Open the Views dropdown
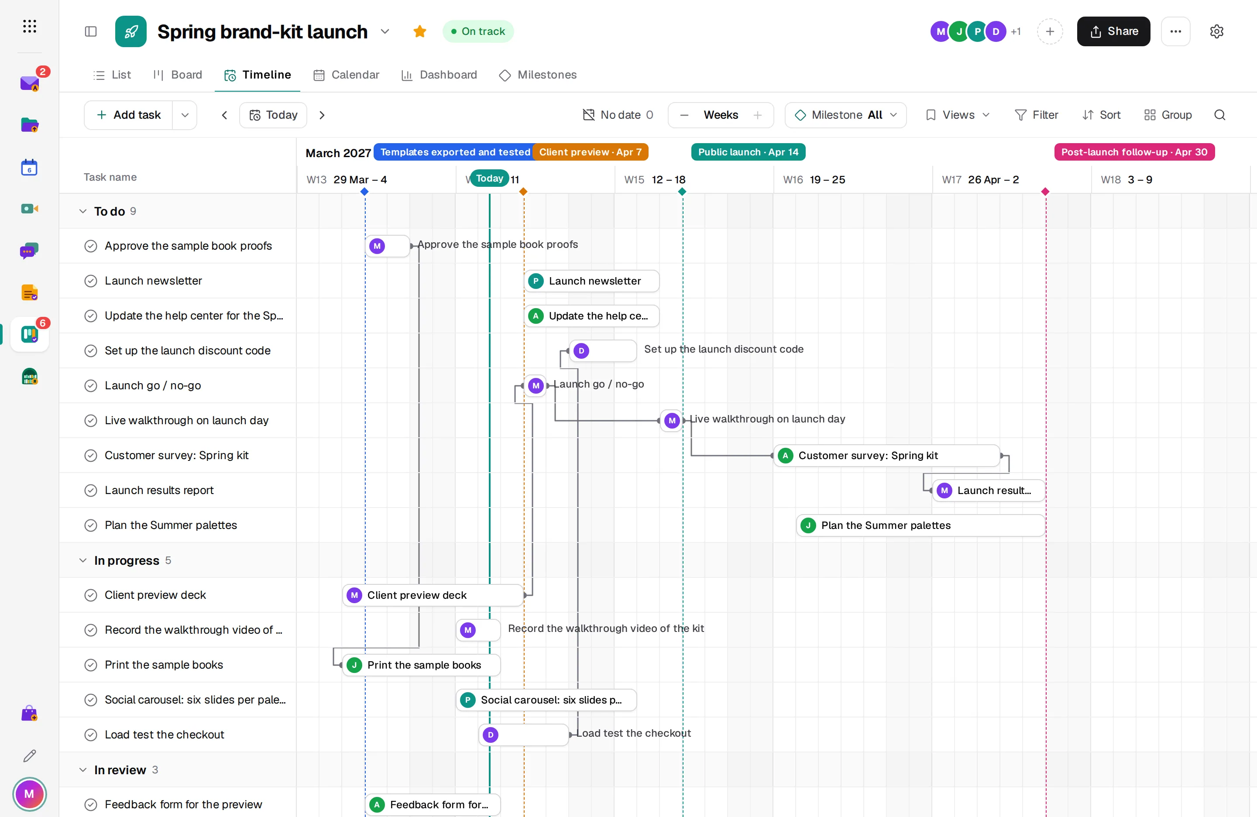This screenshot has height=817, width=1257. click(958, 115)
